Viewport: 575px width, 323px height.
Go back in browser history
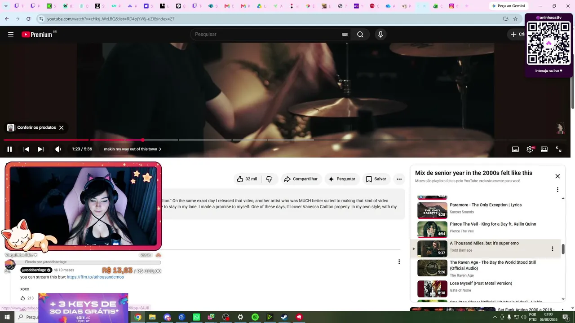(7, 19)
